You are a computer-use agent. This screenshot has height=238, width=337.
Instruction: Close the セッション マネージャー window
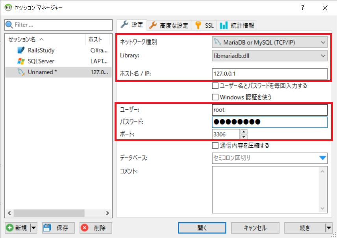click(x=325, y=8)
